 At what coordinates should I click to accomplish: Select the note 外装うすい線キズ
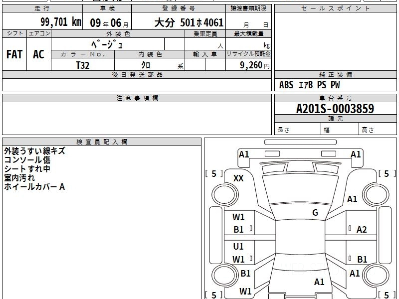(x=35, y=151)
